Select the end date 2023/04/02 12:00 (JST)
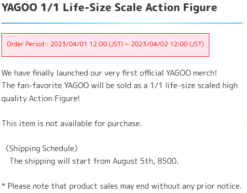Screen dimensions: 247x193 (167, 44)
